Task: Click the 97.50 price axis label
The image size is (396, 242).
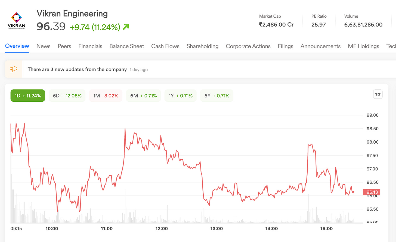Action: [373, 156]
